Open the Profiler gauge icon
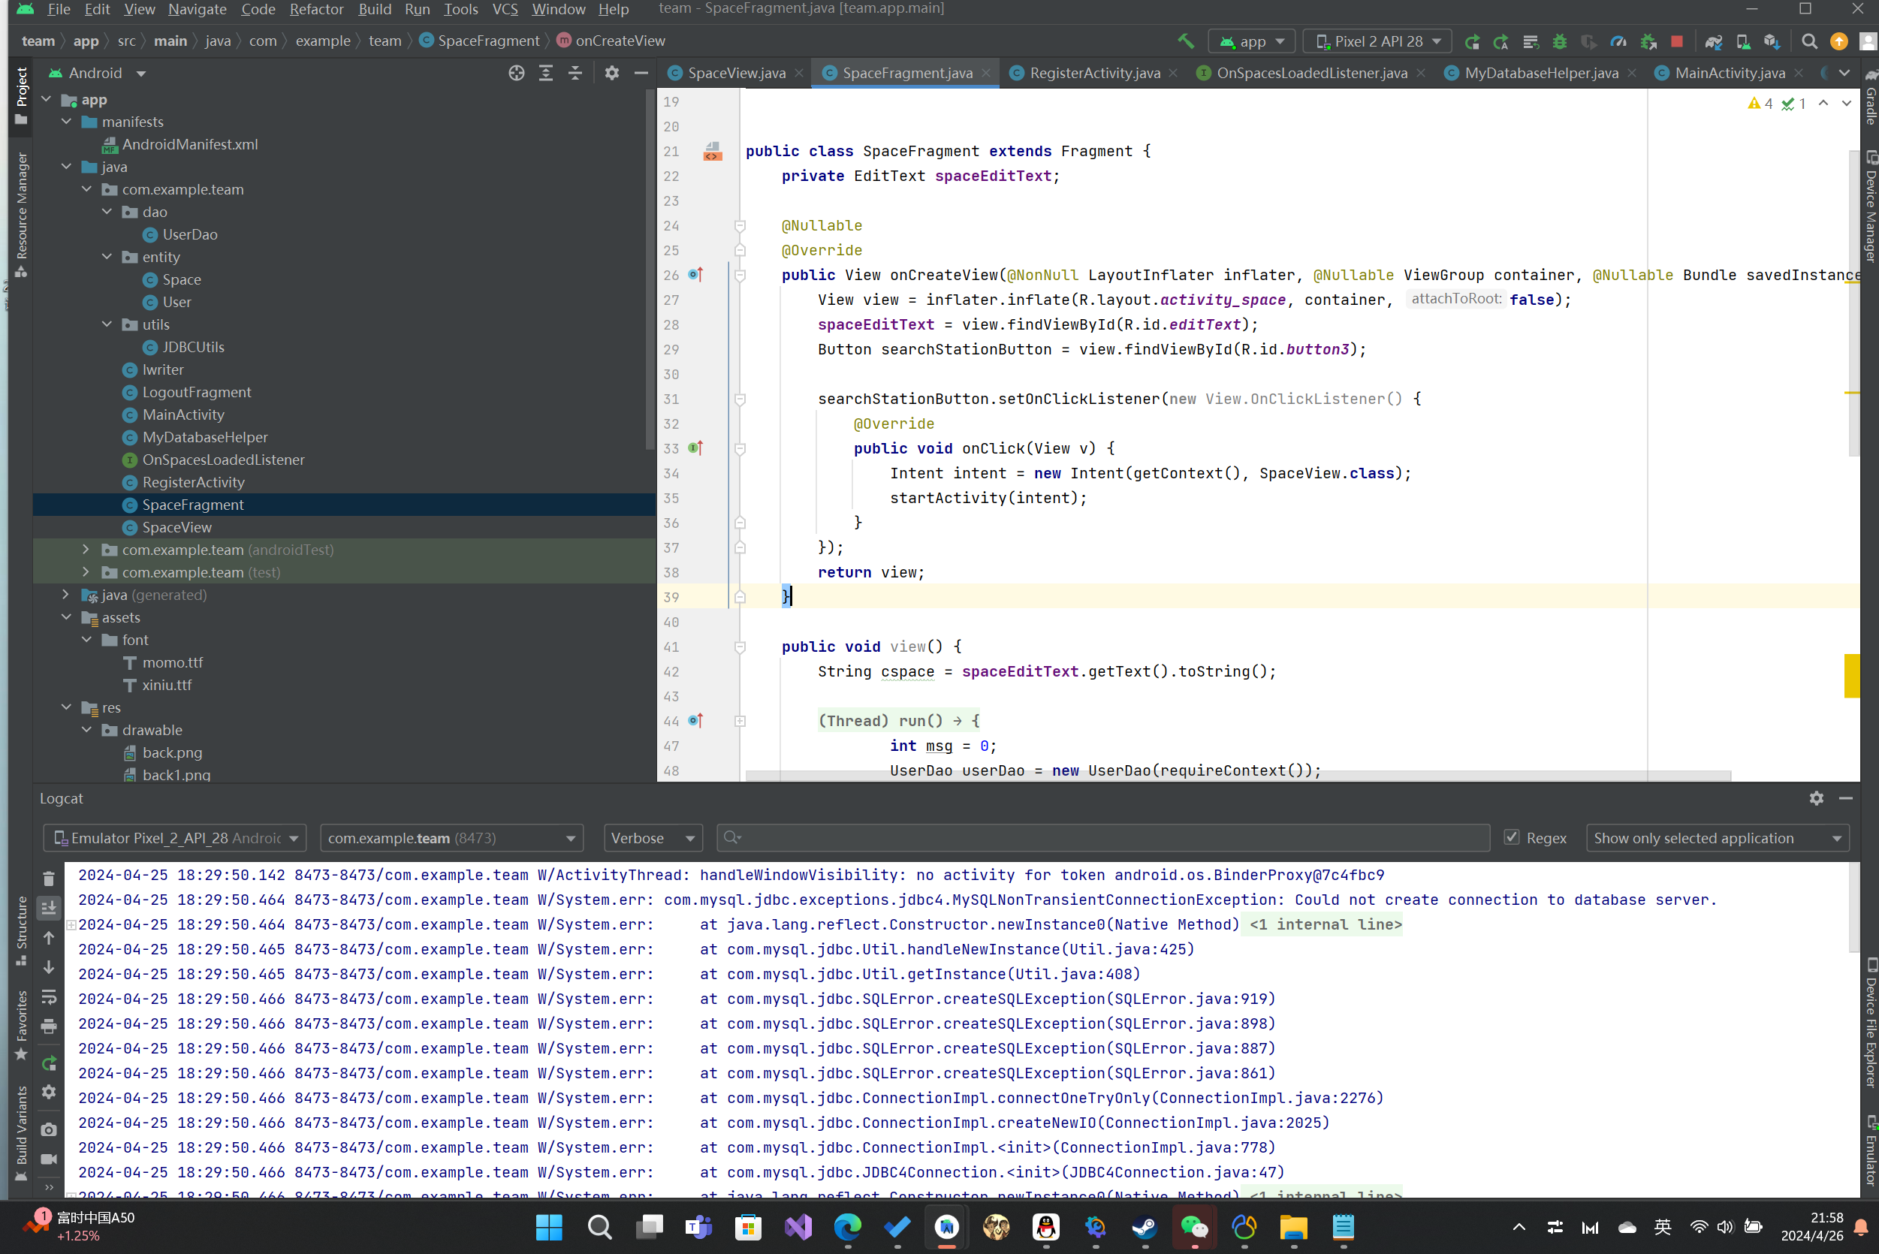Screen dimensions: 1879x1254 point(1618,41)
